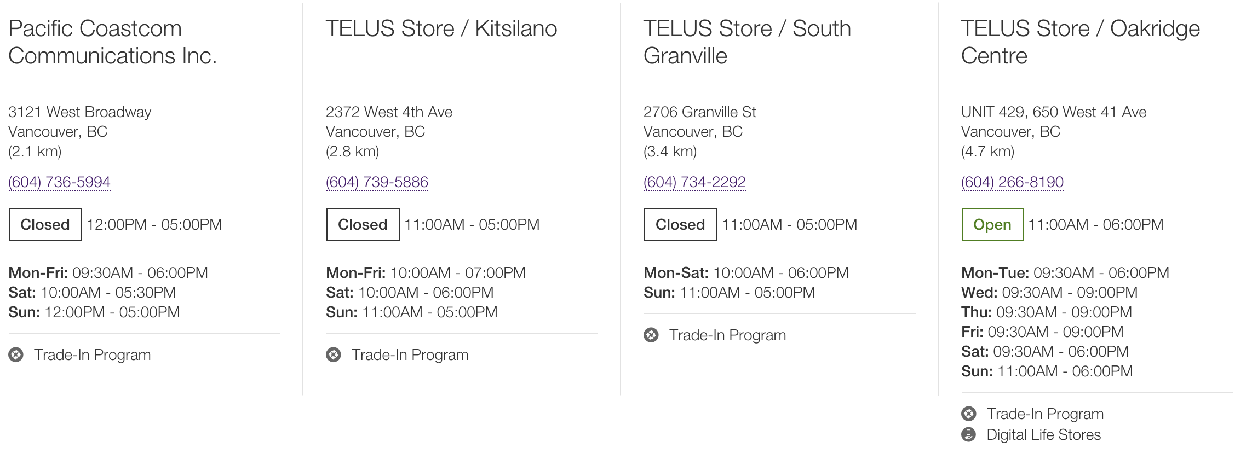Call South Granville store at (604) 734-2292
The image size is (1252, 465).
tap(695, 182)
